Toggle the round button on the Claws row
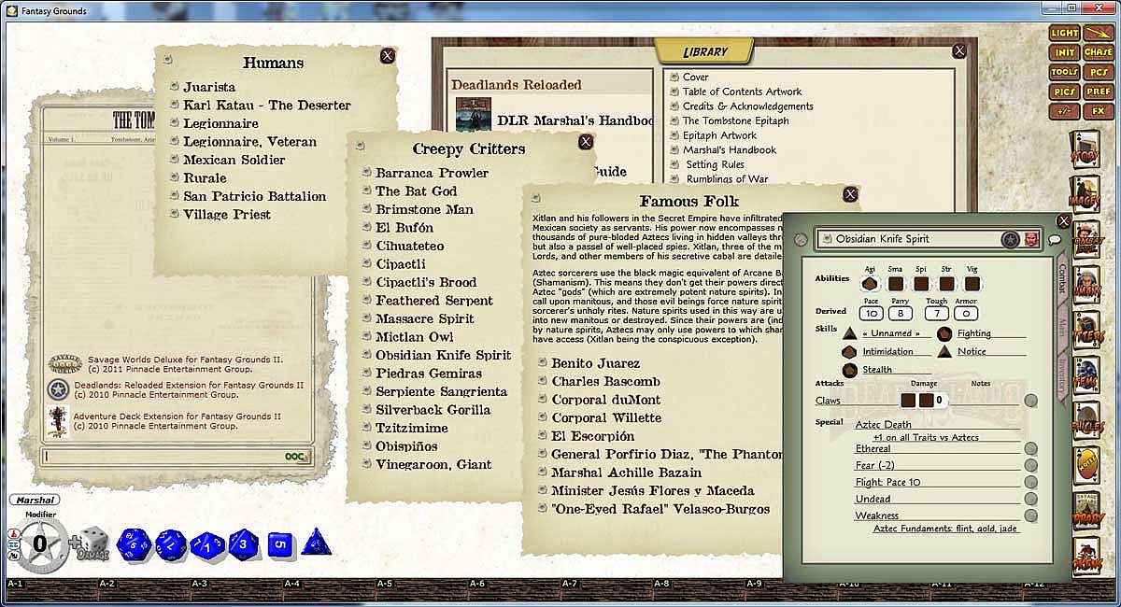1121x607 pixels. [x=1030, y=401]
